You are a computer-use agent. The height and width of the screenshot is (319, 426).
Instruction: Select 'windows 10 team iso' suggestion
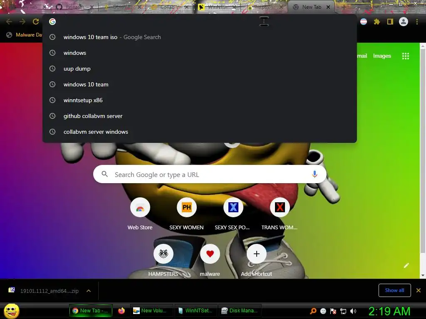pyautogui.click(x=200, y=37)
